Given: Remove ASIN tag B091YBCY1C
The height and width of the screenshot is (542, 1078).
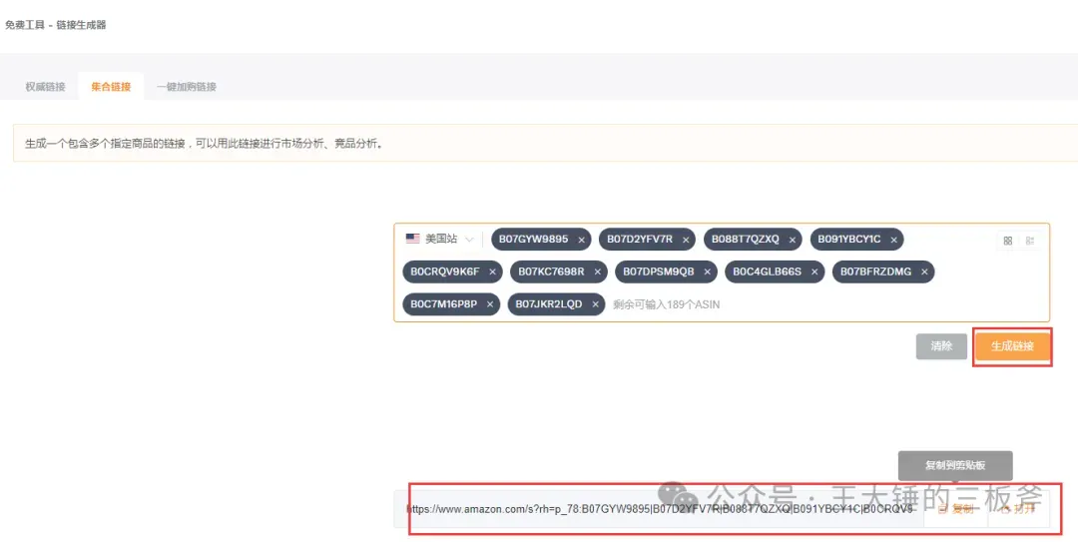Looking at the screenshot, I should coord(893,240).
